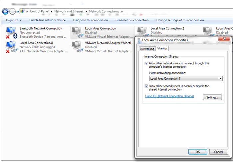Click the VMware Network Adapter VMnet1 name
Viewport: 233px width, 162px height.
(108, 43)
